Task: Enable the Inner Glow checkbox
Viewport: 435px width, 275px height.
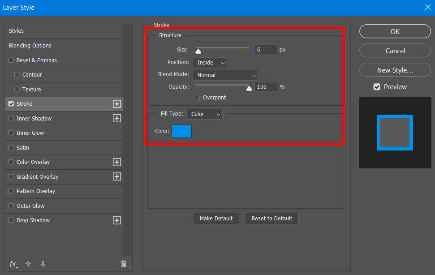Action: [11, 133]
